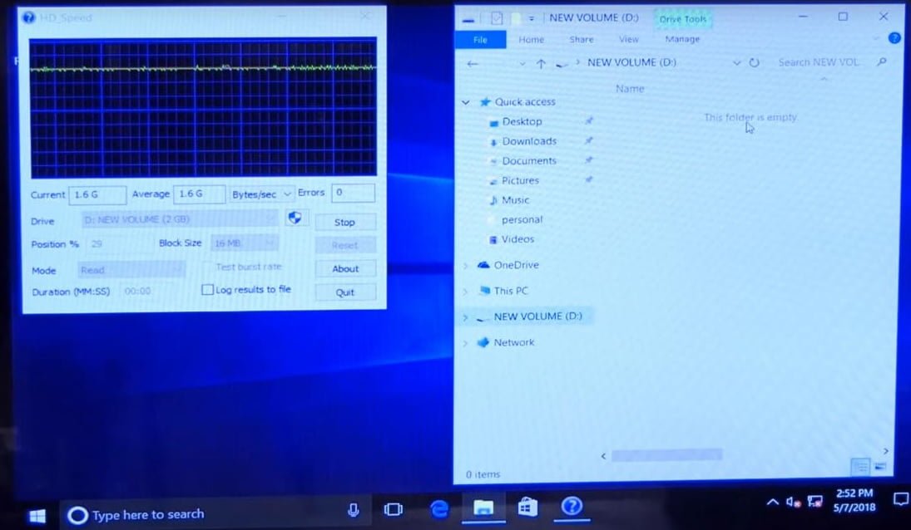Switch to large icons view in Explorer
The width and height of the screenshot is (911, 530).
(879, 467)
